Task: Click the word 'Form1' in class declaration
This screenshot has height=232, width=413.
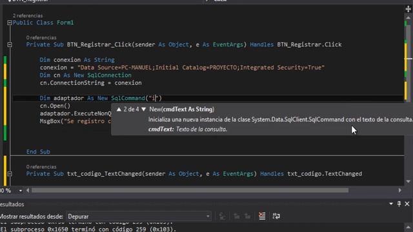Action: [x=65, y=23]
